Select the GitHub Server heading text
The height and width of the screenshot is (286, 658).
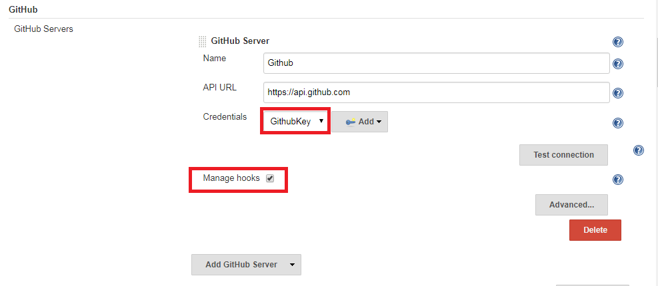pyautogui.click(x=240, y=41)
